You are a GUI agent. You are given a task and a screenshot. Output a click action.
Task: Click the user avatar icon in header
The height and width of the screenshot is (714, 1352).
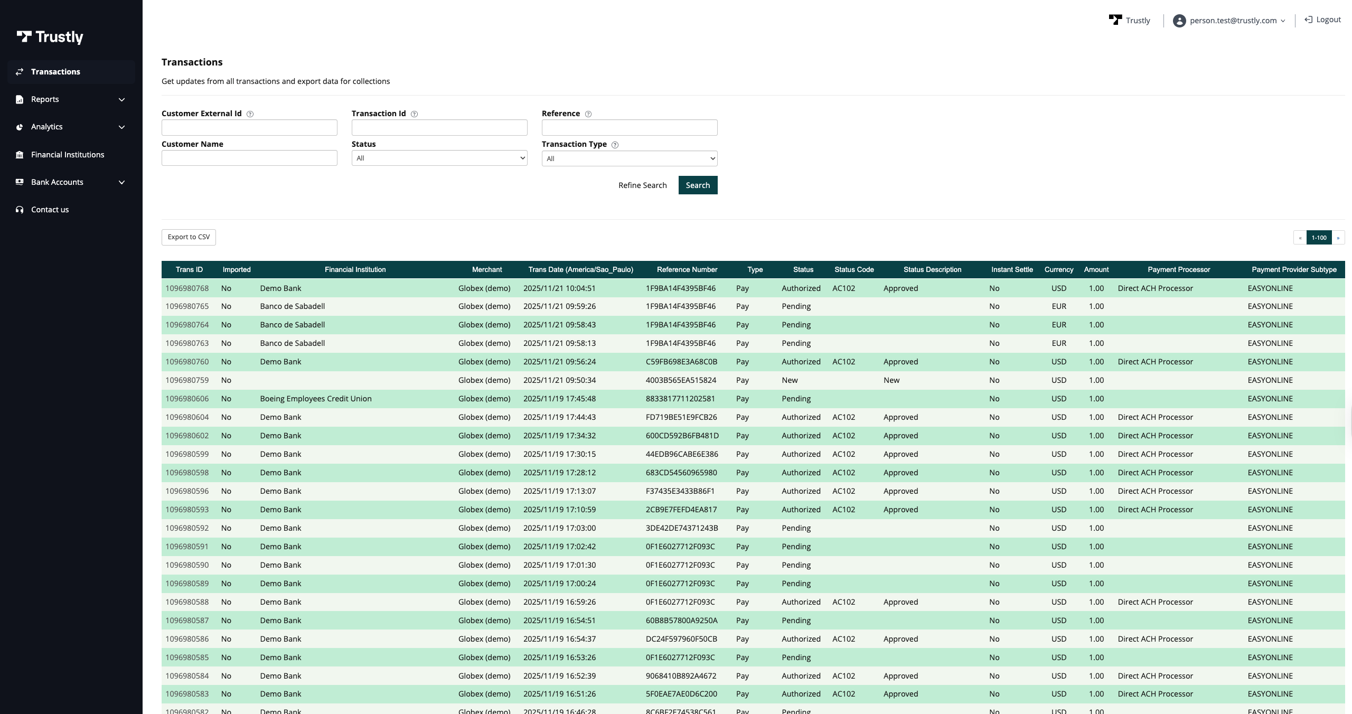click(x=1179, y=21)
